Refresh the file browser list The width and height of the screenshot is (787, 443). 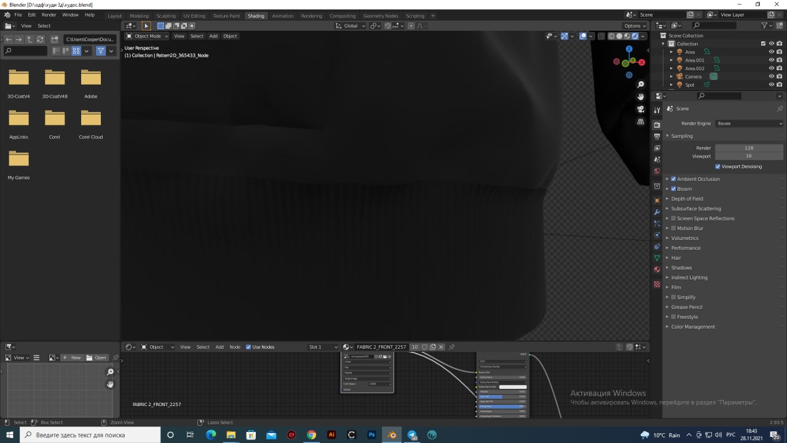[x=40, y=39]
